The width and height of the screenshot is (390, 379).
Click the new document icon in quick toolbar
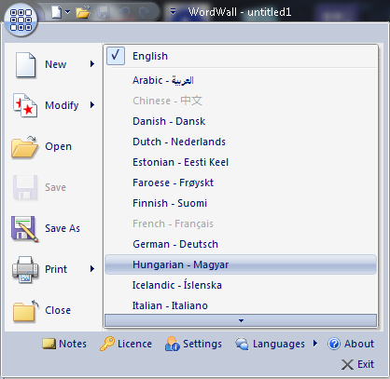click(57, 12)
